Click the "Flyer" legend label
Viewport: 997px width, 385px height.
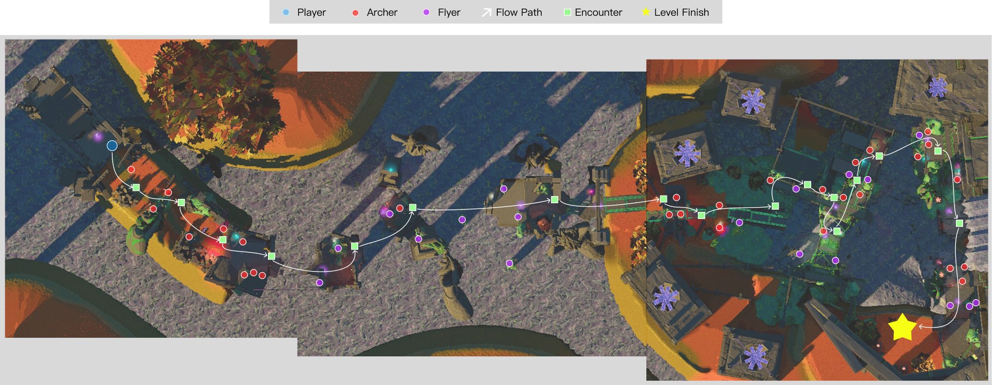[449, 12]
